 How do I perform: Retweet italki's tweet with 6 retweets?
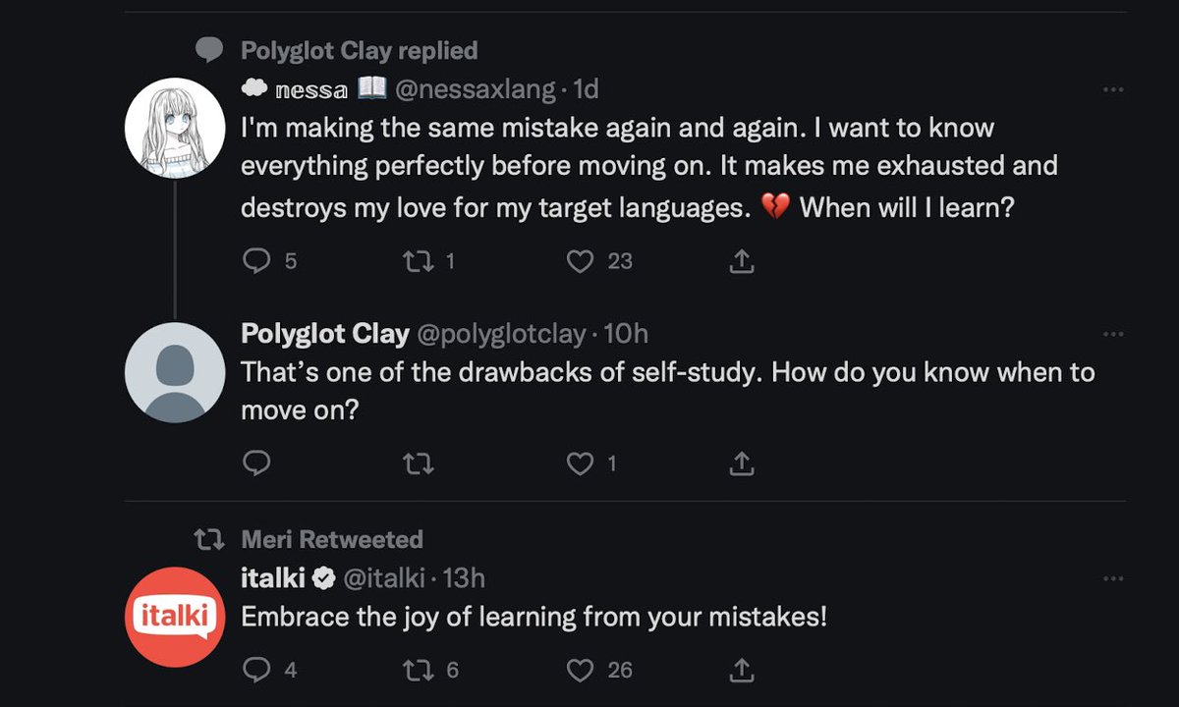click(419, 670)
